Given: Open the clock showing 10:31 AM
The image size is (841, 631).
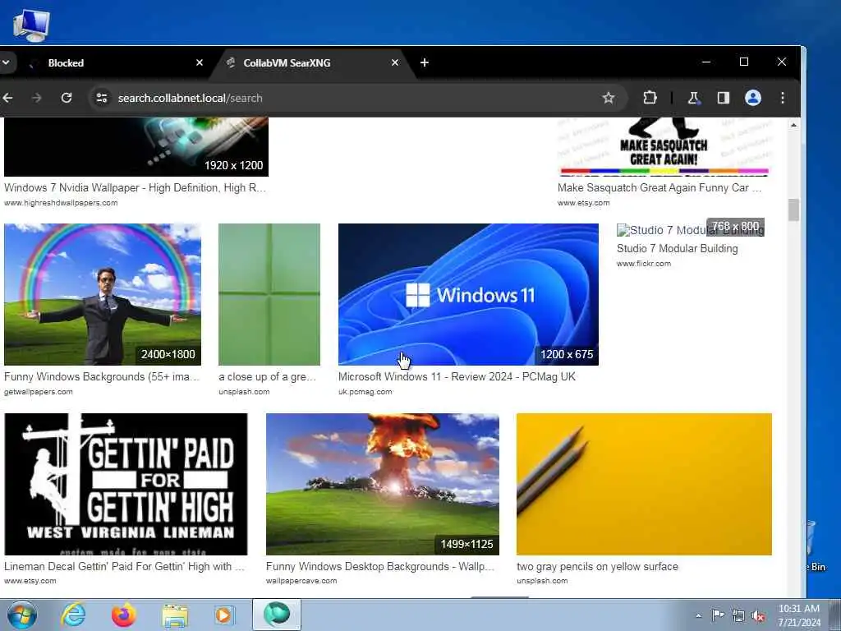Looking at the screenshot, I should click(799, 615).
